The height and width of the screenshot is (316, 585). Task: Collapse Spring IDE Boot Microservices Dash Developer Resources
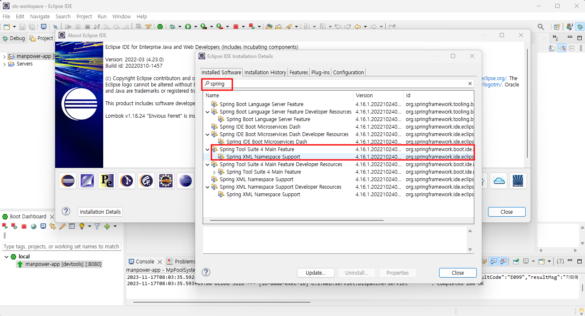pyautogui.click(x=208, y=134)
